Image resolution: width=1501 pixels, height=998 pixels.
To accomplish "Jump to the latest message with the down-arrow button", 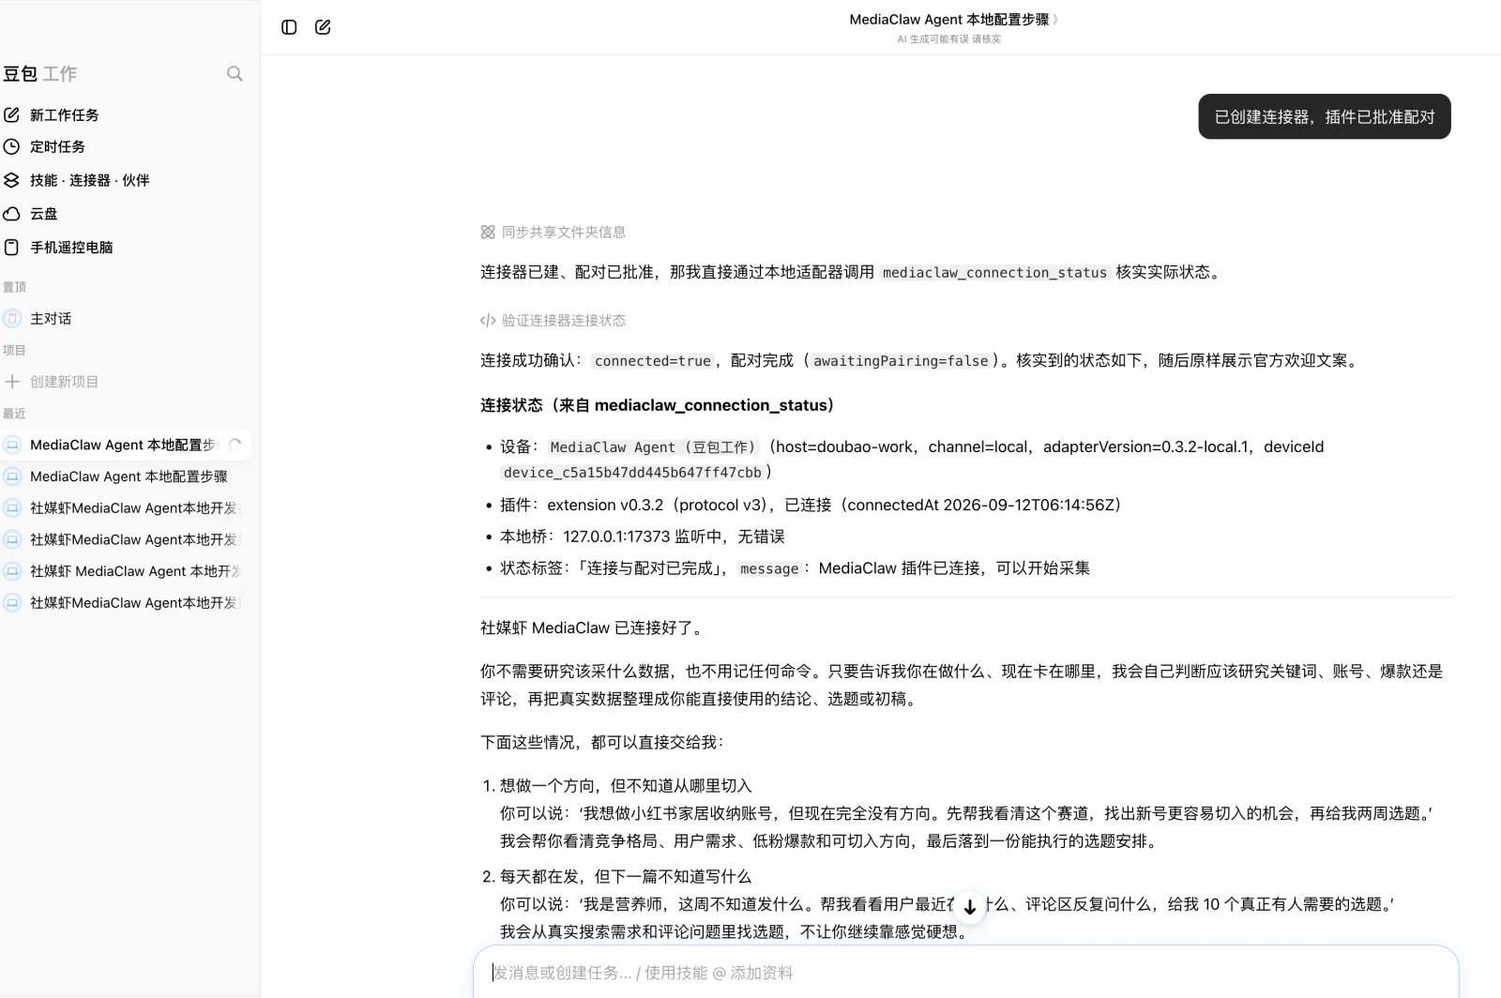I will coord(970,907).
